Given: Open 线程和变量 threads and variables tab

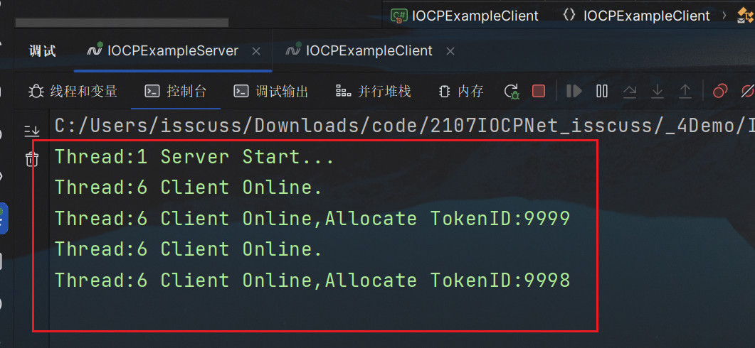Looking at the screenshot, I should (73, 91).
